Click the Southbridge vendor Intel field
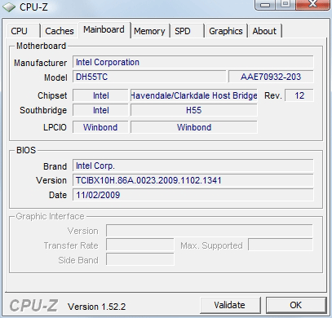332x318 pixels. [100, 110]
